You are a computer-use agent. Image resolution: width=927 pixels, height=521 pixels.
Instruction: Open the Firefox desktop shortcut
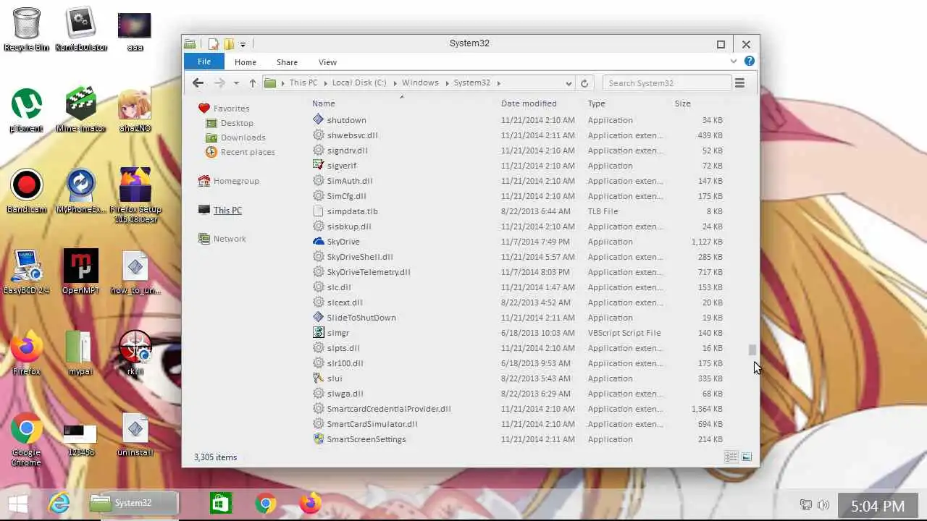click(x=27, y=353)
